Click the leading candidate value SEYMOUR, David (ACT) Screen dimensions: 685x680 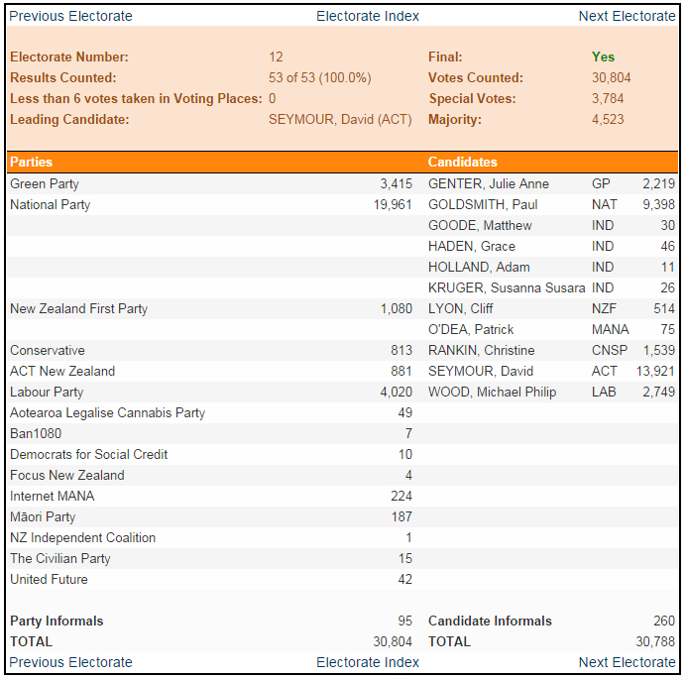click(340, 119)
